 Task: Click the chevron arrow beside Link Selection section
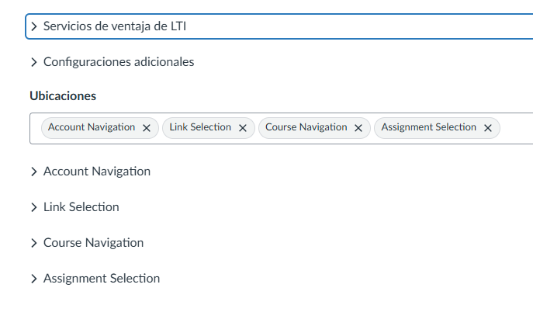tap(34, 207)
